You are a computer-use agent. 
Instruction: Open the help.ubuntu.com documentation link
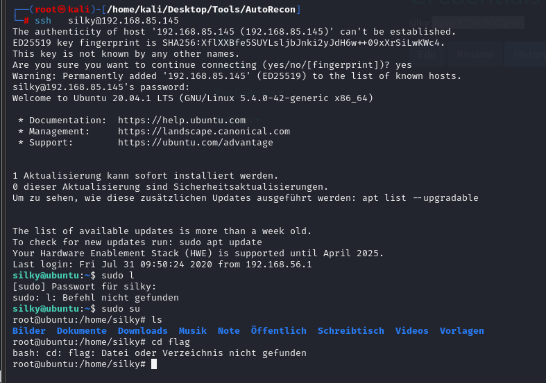(x=182, y=121)
